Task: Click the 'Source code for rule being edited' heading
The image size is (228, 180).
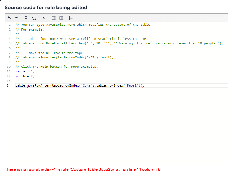Action: point(46,8)
